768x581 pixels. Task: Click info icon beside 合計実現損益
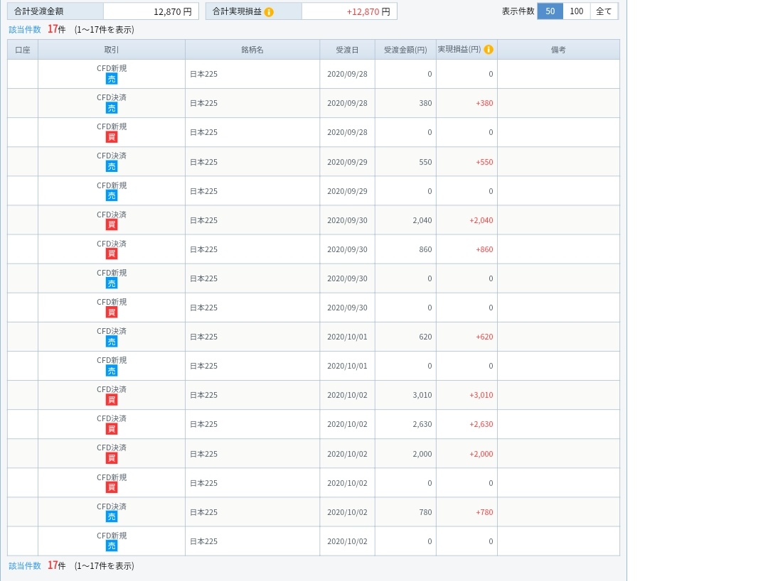(269, 12)
